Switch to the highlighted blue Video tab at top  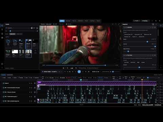coord(62,21)
